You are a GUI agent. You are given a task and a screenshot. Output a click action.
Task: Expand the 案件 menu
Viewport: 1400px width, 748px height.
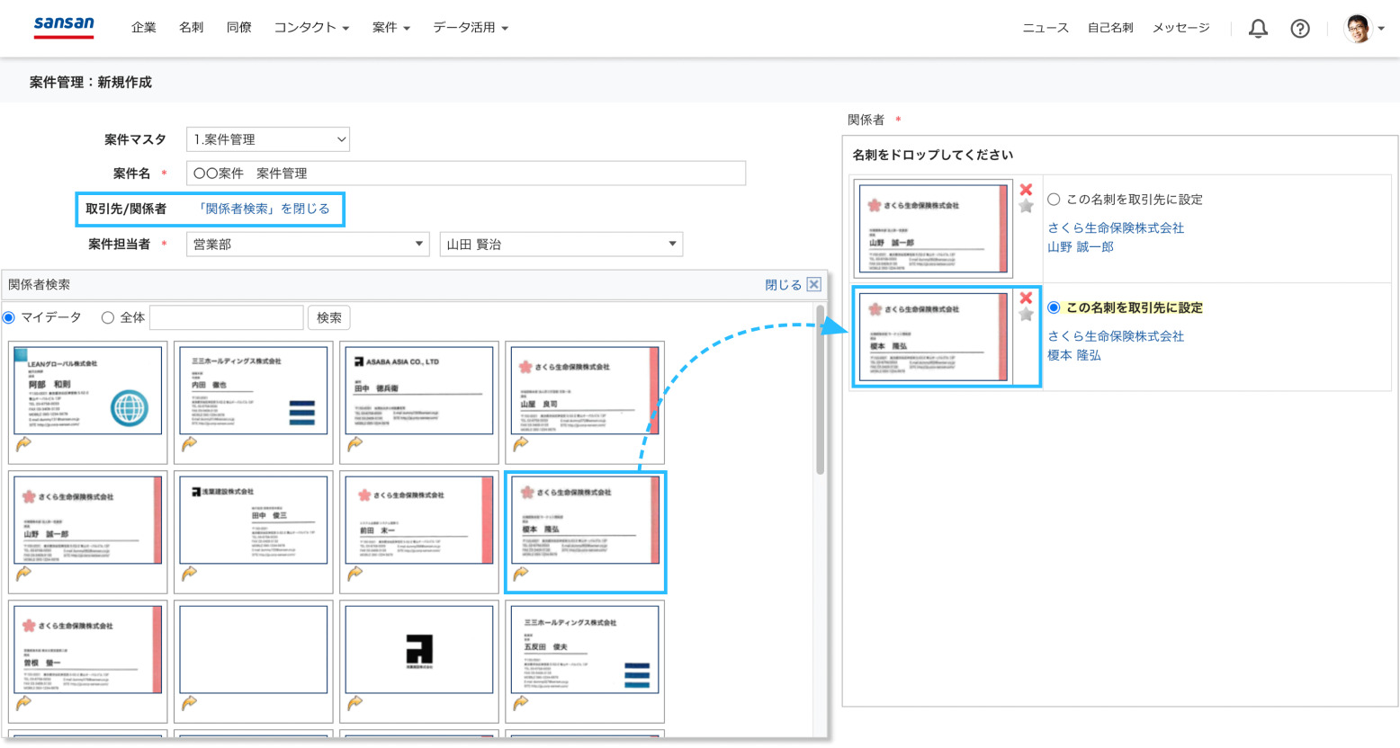[390, 28]
